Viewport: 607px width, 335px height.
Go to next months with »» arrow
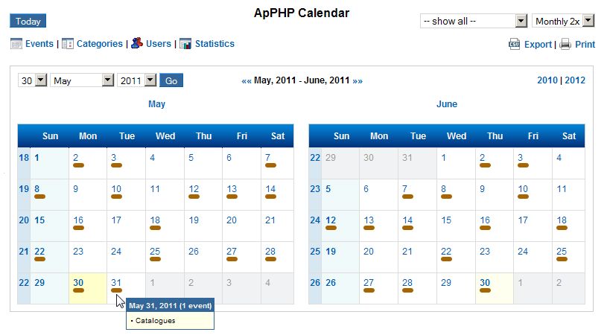pyautogui.click(x=357, y=80)
